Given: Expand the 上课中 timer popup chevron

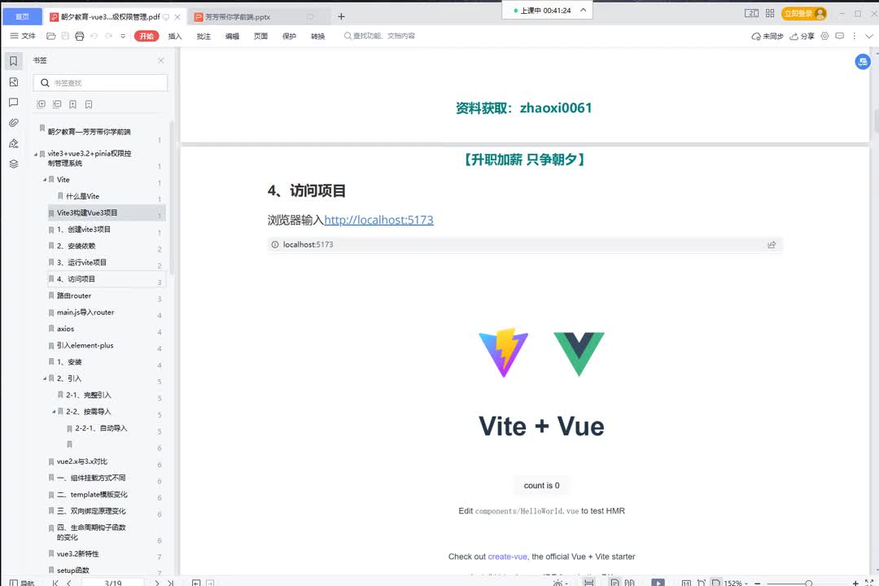Looking at the screenshot, I should [x=583, y=10].
